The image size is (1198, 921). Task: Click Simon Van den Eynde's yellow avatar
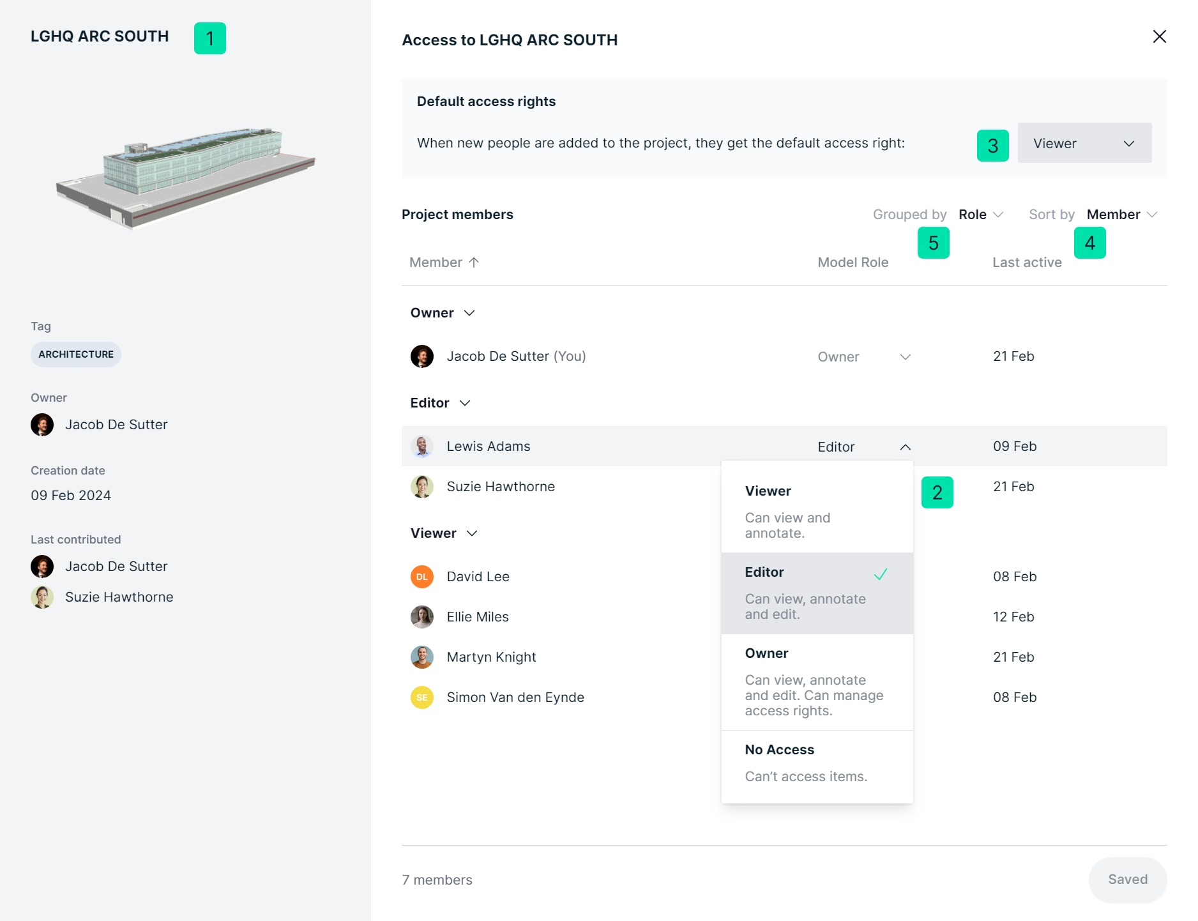click(421, 697)
